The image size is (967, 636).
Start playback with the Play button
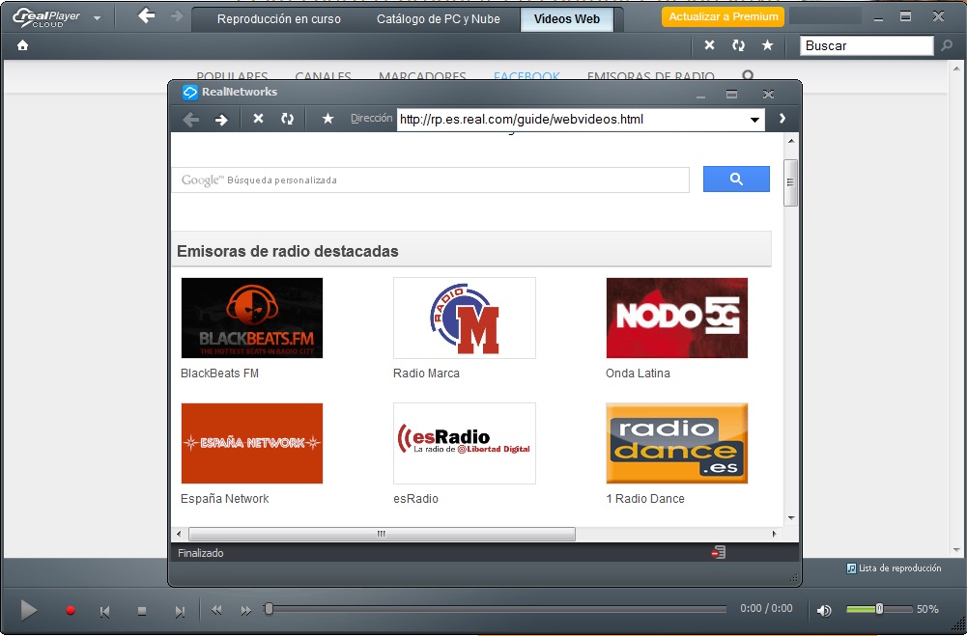[28, 610]
